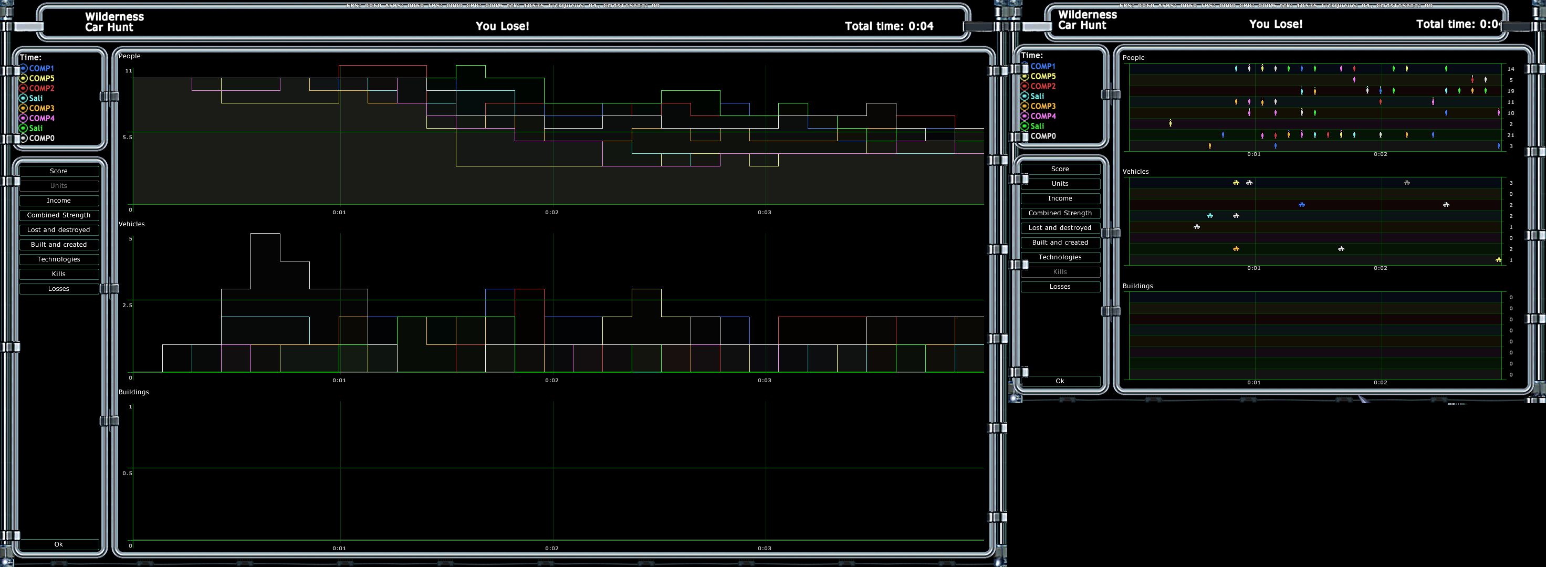Viewport: 1546px width, 567px height.
Task: Open Kills view in left window
Action: coord(59,274)
